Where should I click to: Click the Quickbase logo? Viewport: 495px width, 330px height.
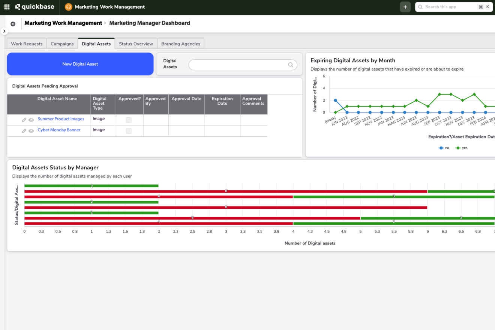[x=34, y=7]
